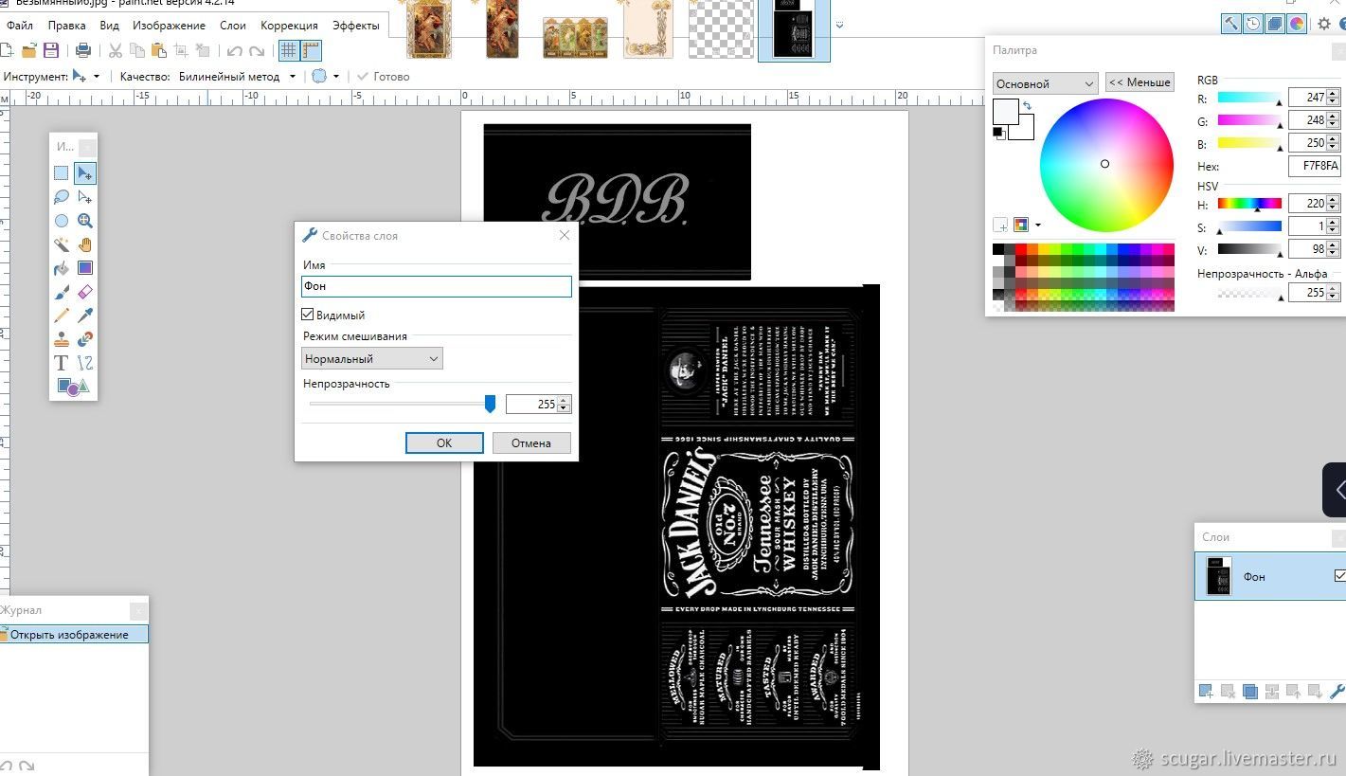
Task: Expand the image thumbnails list arrow
Action: coord(839,26)
